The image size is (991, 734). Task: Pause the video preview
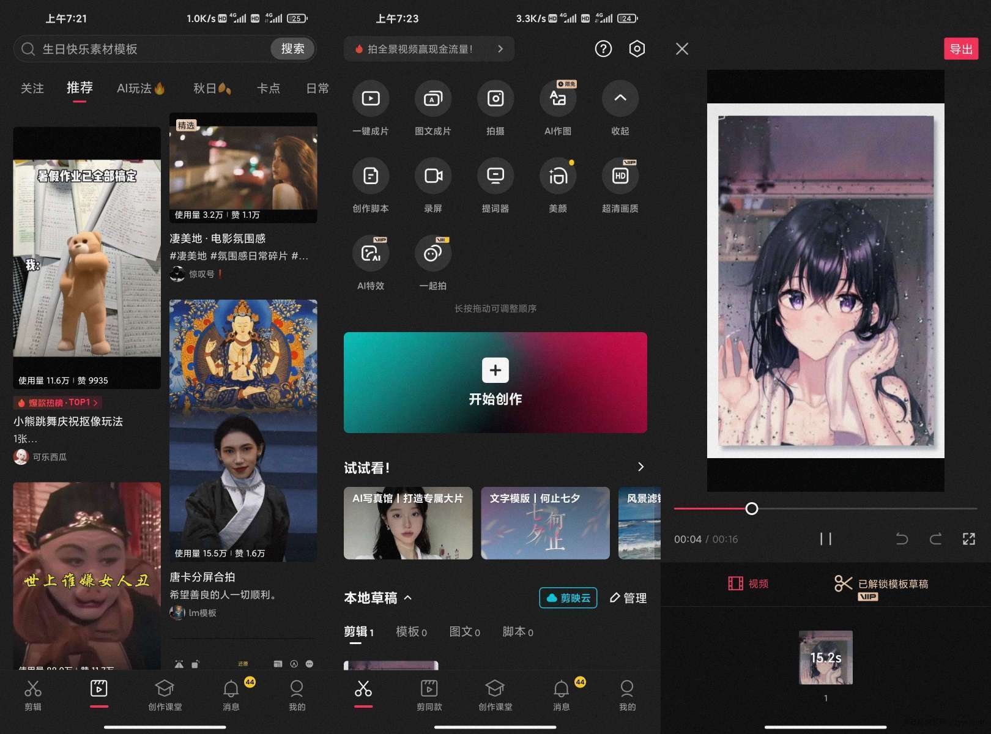826,539
